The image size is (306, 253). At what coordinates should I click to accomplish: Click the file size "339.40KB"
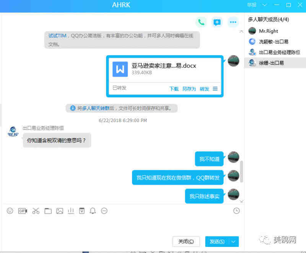click(x=142, y=73)
